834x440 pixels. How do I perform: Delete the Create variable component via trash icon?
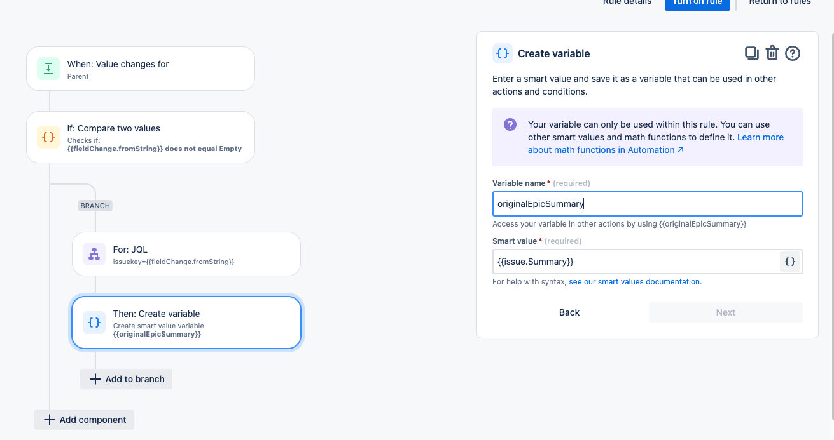tap(772, 53)
